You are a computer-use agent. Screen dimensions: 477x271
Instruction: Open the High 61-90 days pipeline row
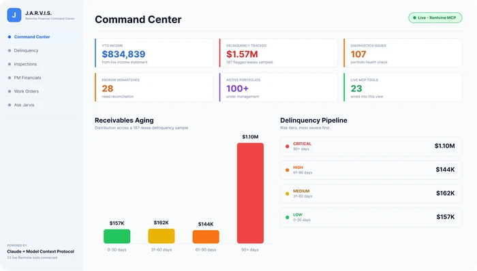[x=371, y=170]
